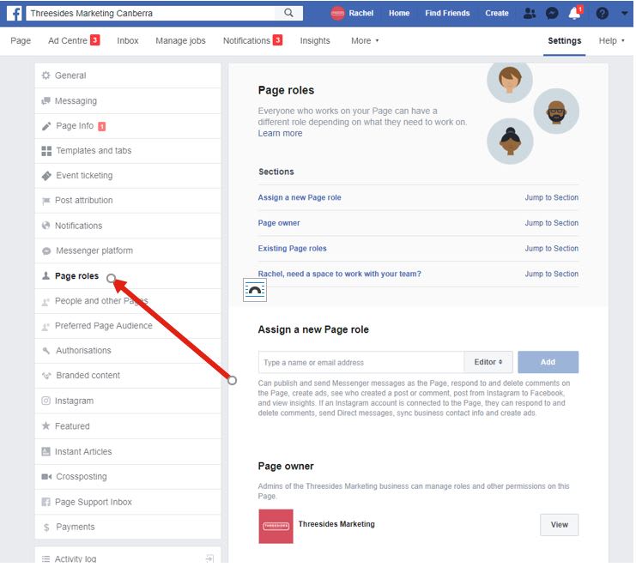This screenshot has width=636, height=567.
Task: Click the Event ticketing ticket icon
Action: pyautogui.click(x=46, y=177)
